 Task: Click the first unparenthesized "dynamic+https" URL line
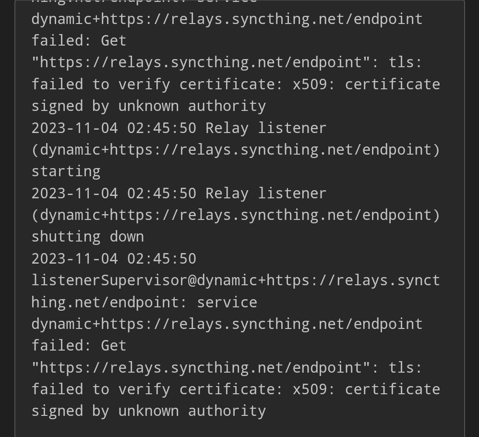tap(227, 19)
